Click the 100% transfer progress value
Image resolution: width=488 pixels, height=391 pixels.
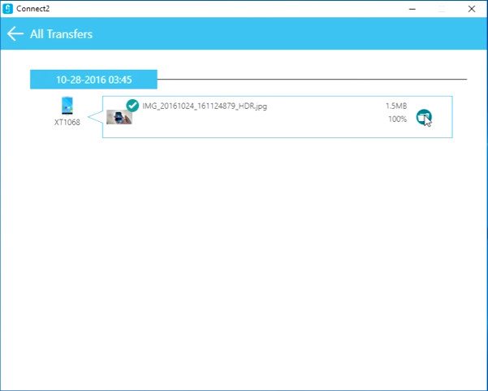tap(397, 119)
